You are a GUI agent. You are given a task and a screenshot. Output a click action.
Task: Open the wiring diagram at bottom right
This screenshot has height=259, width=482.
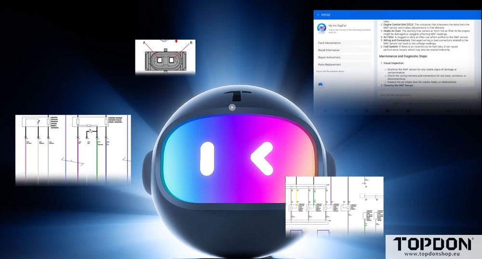[334, 206]
